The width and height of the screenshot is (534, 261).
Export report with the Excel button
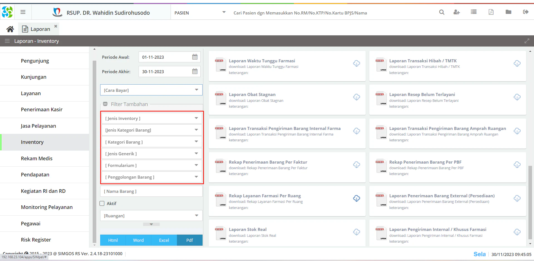tap(164, 240)
